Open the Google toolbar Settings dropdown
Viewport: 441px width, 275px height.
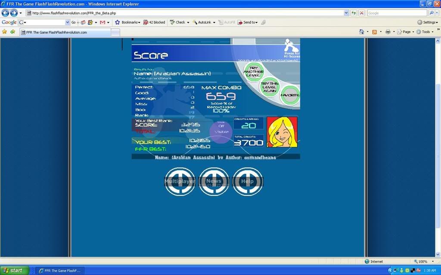click(428, 22)
